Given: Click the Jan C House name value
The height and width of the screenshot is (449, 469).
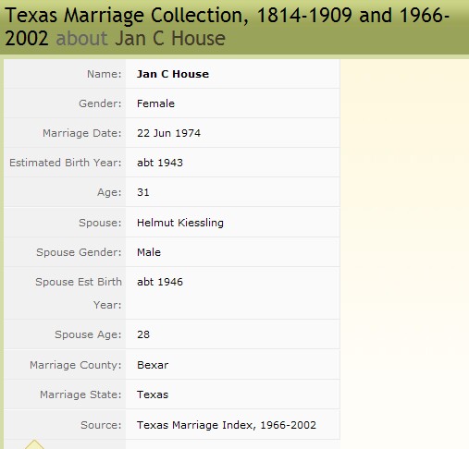Looking at the screenshot, I should [x=173, y=74].
